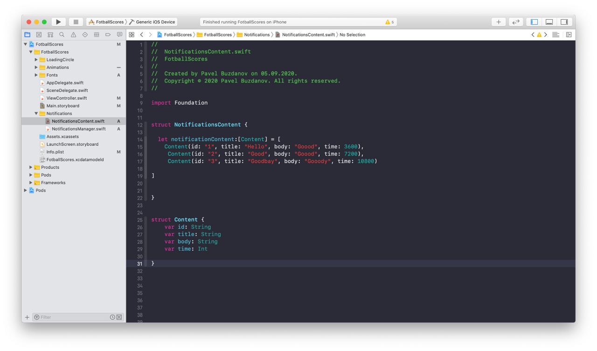Open LaunchScreen.storyboard file
This screenshot has width=597, height=351.
point(72,144)
